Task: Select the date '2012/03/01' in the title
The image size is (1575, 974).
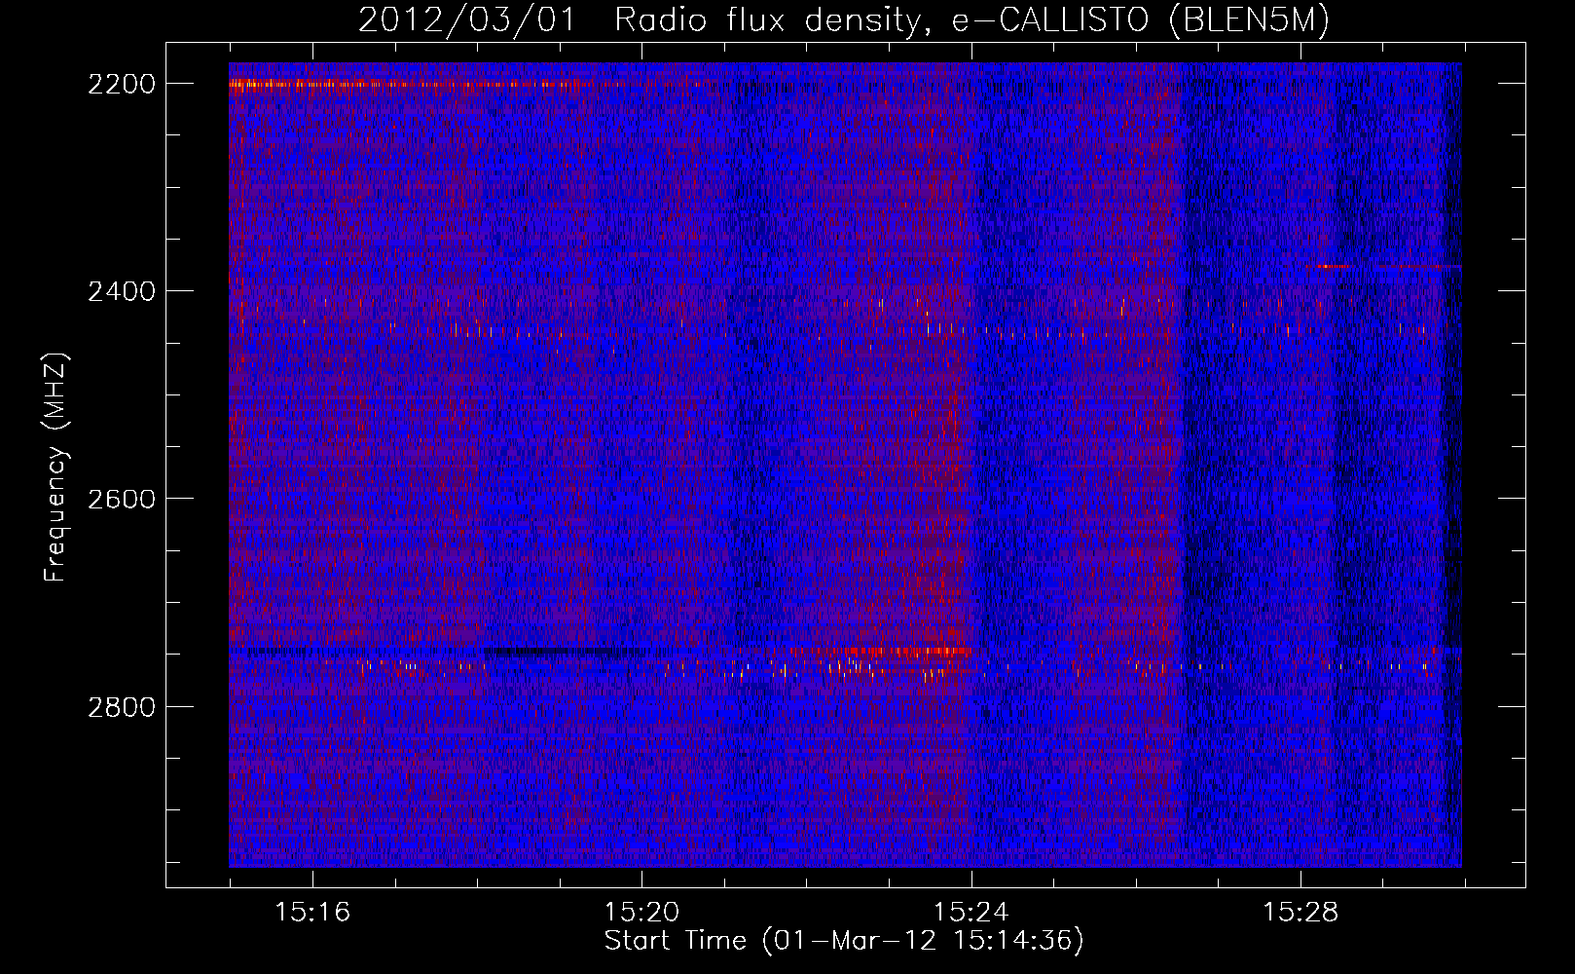Action: coord(467,20)
